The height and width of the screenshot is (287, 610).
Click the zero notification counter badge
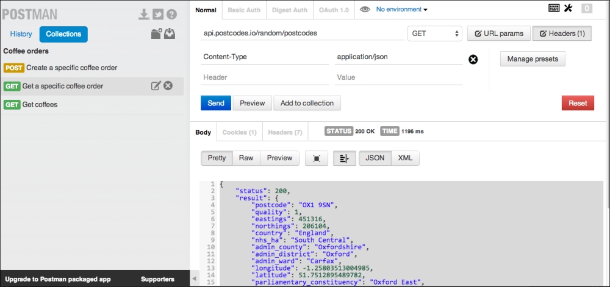pos(587,8)
